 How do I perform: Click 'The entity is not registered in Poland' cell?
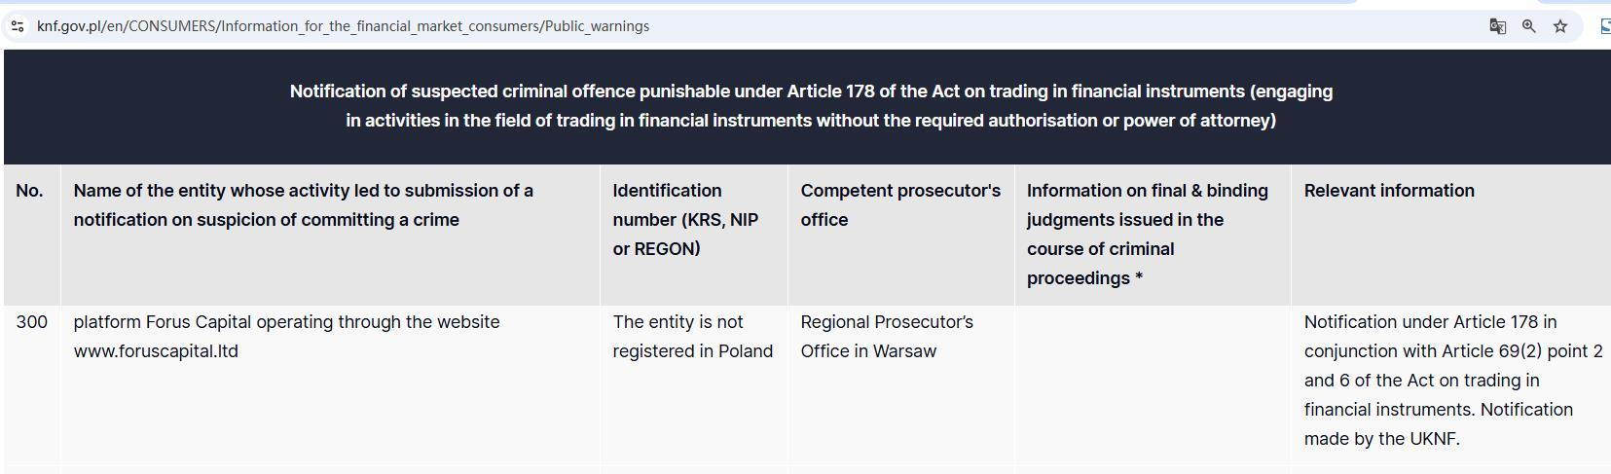pos(692,337)
